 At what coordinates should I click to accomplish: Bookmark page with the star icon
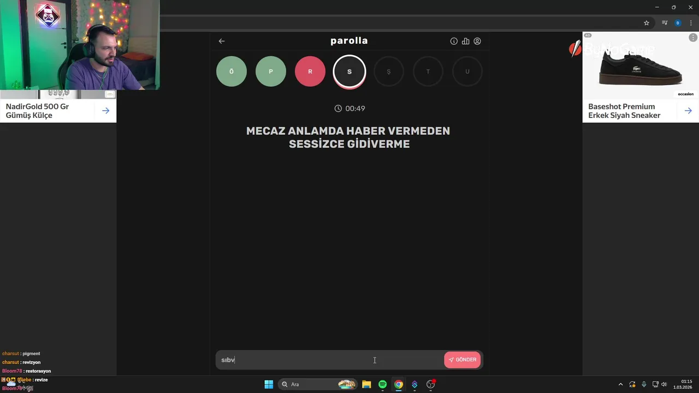647,23
